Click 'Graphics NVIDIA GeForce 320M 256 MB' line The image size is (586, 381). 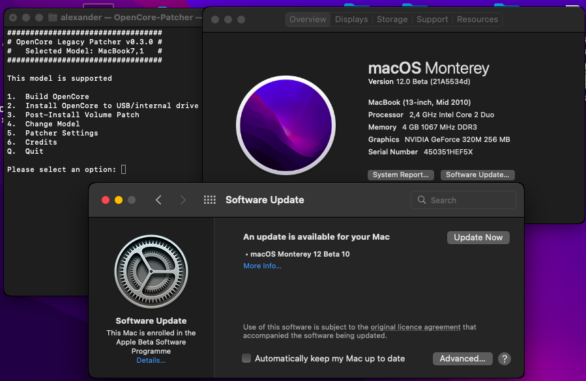click(x=439, y=139)
